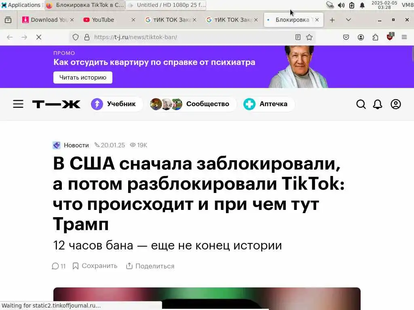This screenshot has width=414, height=310.
Task: Expand the list all tabs chevron
Action: click(x=348, y=20)
